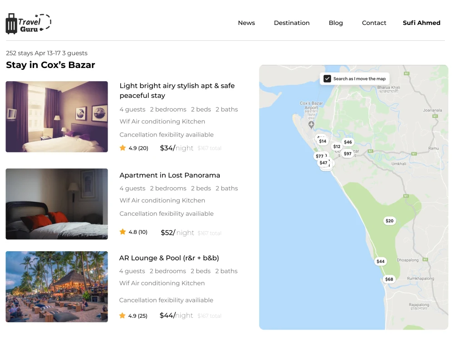This screenshot has width=454, height=340.
Task: Select the $46 price pin on the map
Action: (348, 142)
